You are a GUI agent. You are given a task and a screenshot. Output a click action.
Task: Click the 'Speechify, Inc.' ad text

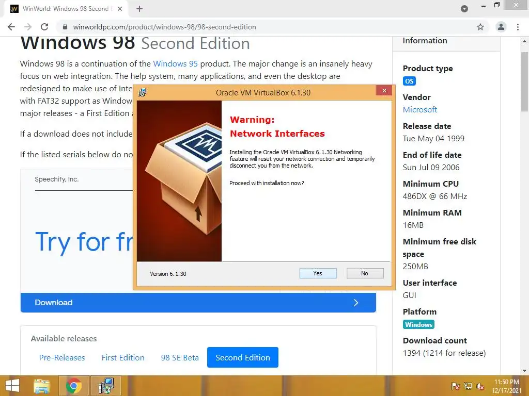click(57, 179)
